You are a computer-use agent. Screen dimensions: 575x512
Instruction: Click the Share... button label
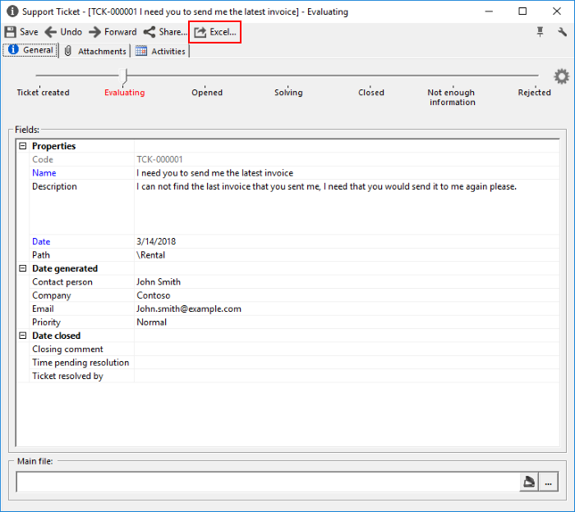[173, 32]
